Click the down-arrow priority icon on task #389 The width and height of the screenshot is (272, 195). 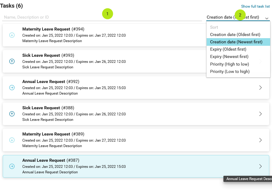tap(12, 140)
